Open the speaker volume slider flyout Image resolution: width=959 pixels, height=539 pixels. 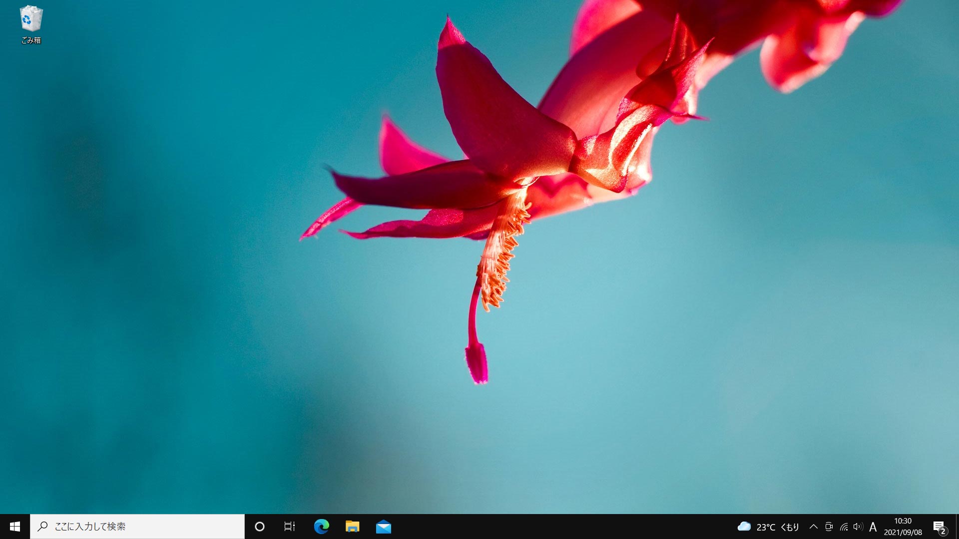858,527
